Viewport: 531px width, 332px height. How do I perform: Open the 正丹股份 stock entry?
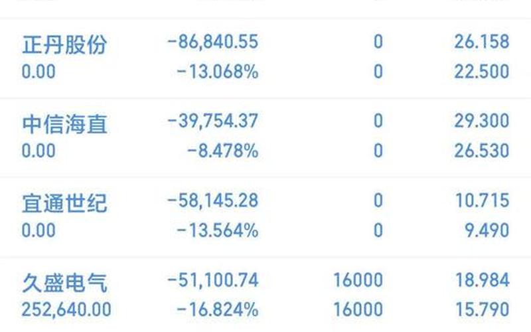click(64, 44)
